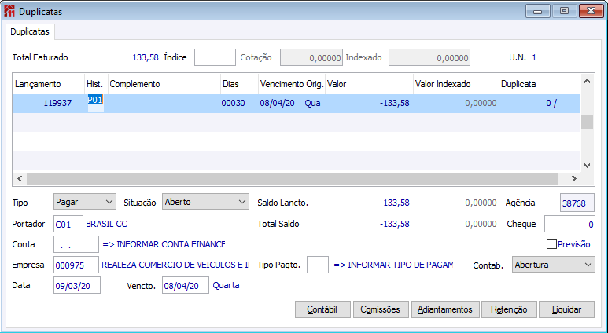Toggle the Previsão checkbox
The height and width of the screenshot is (333, 608).
click(x=551, y=244)
